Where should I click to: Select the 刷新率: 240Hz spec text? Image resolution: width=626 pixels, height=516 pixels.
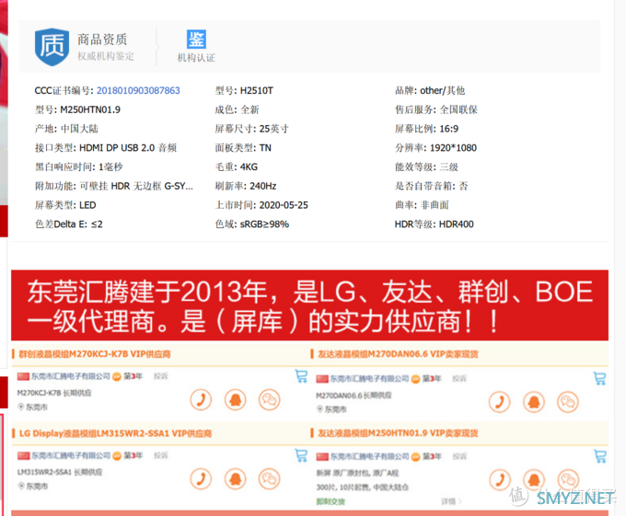coord(246,186)
